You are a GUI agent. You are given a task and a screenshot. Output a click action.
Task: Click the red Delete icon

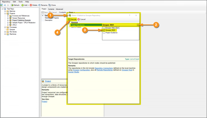pos(31,5)
